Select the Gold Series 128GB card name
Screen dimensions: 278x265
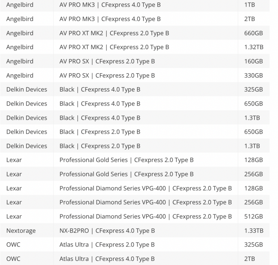(126, 160)
